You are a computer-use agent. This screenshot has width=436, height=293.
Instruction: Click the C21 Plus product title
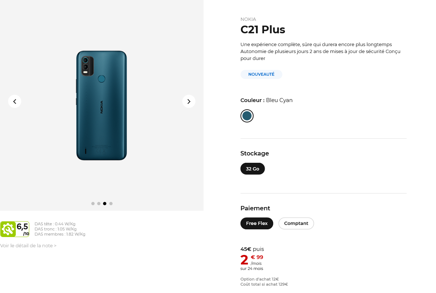pyautogui.click(x=263, y=30)
